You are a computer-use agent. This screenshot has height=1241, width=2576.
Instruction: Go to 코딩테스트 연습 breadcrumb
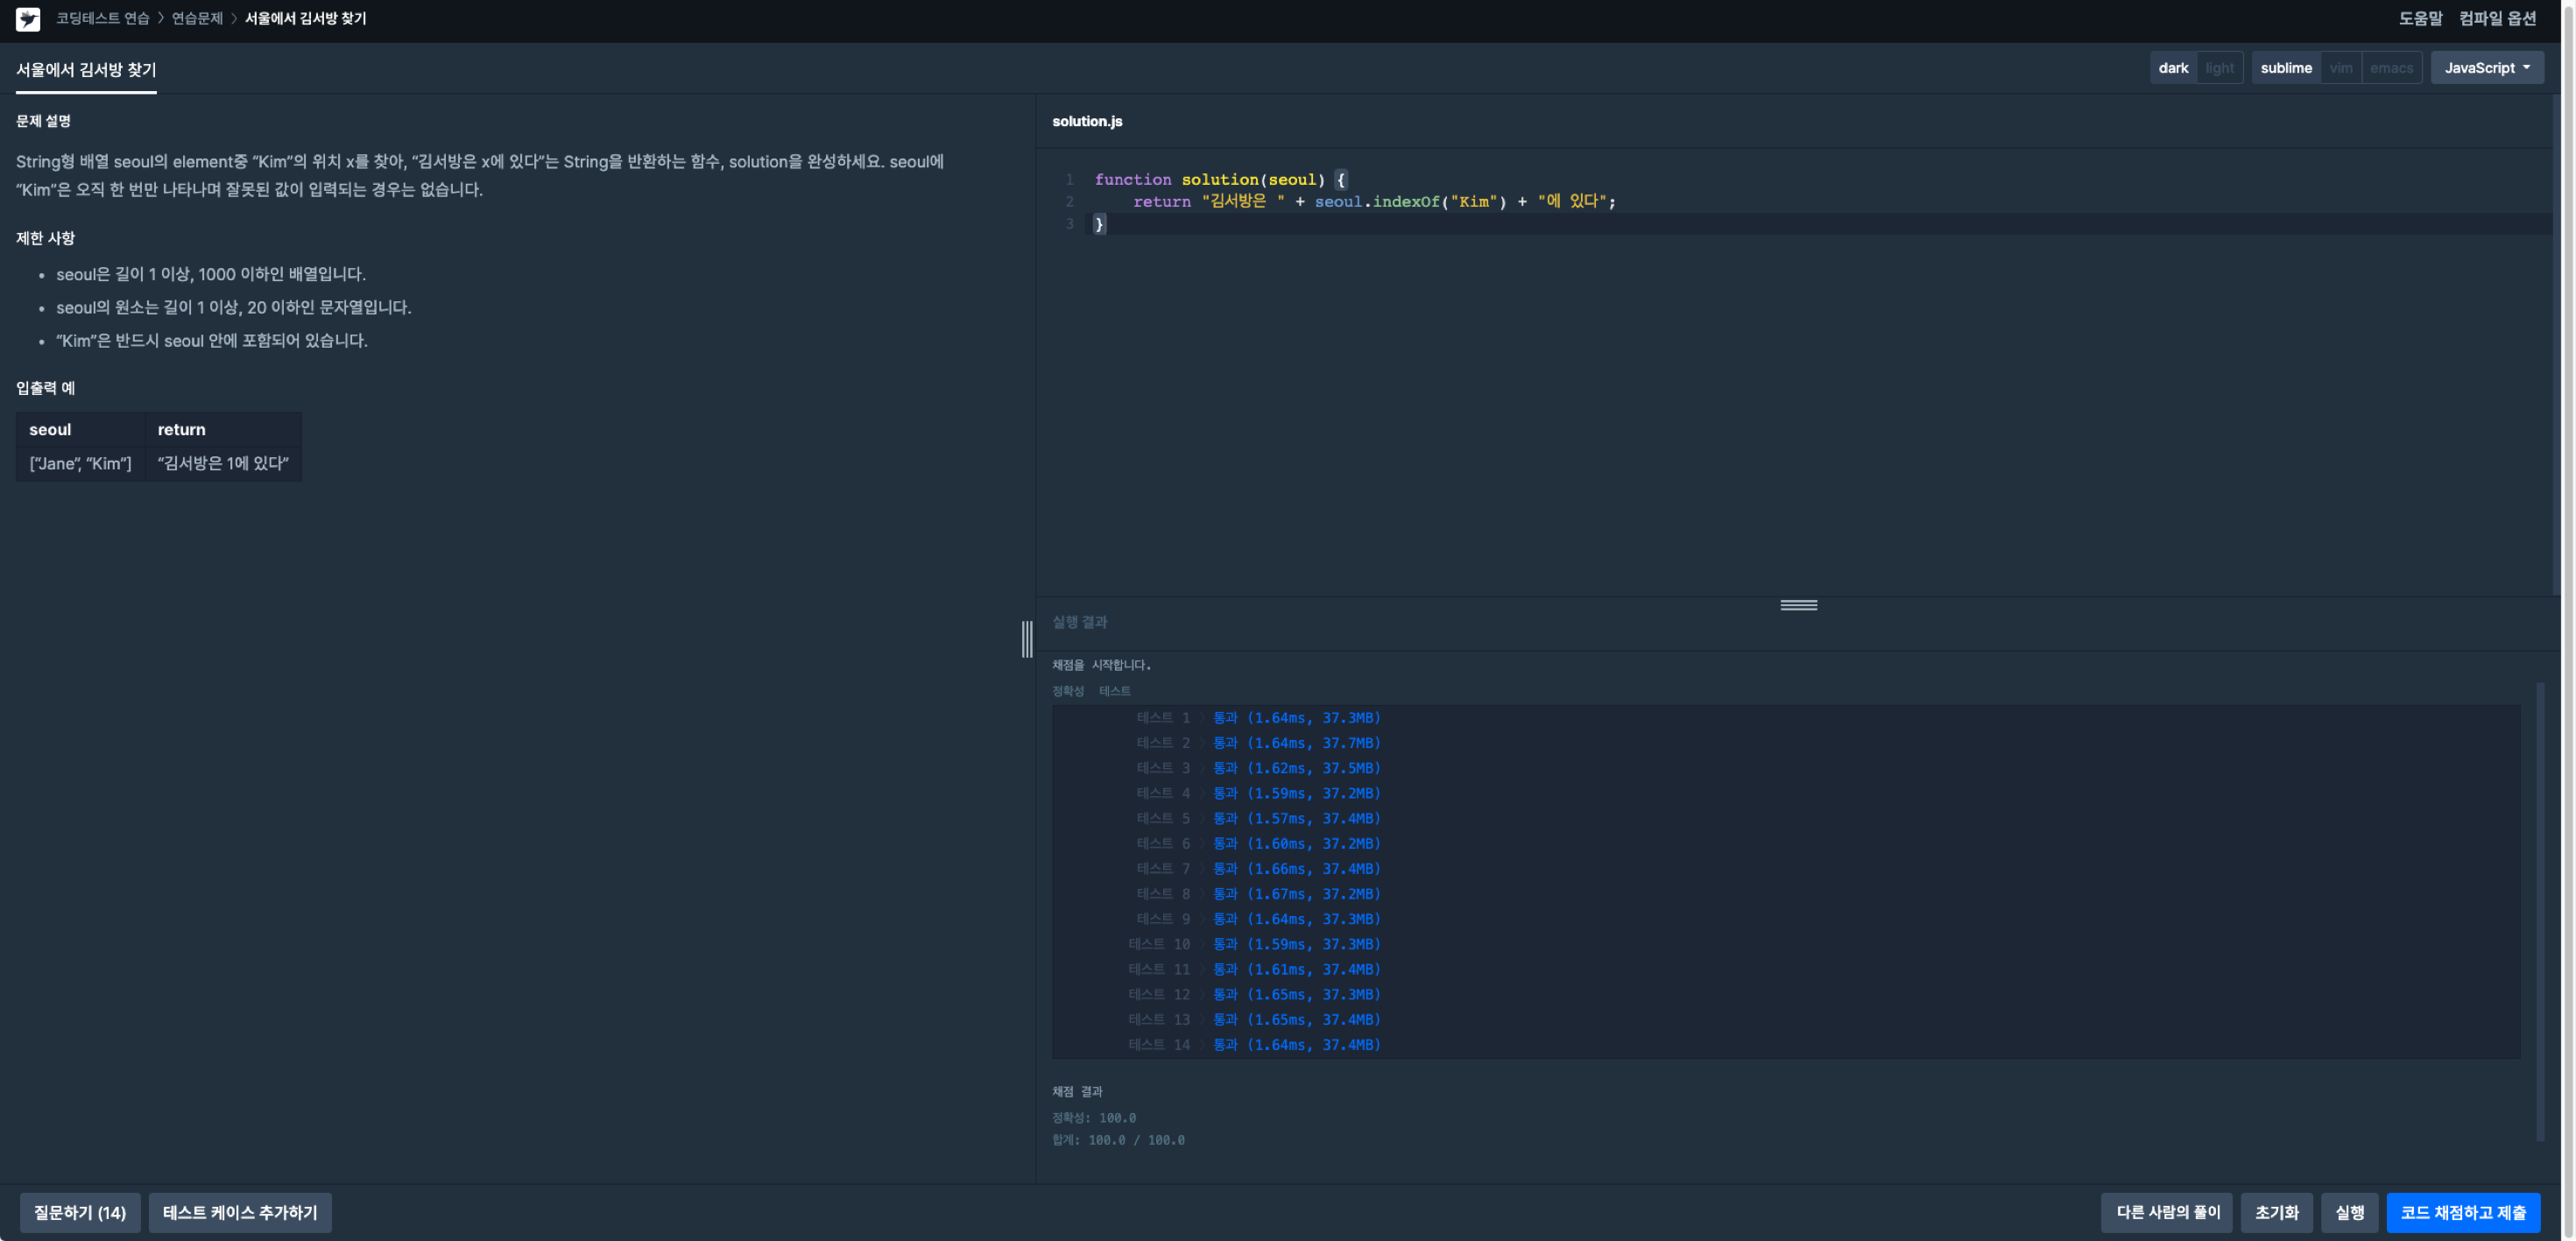click(102, 19)
